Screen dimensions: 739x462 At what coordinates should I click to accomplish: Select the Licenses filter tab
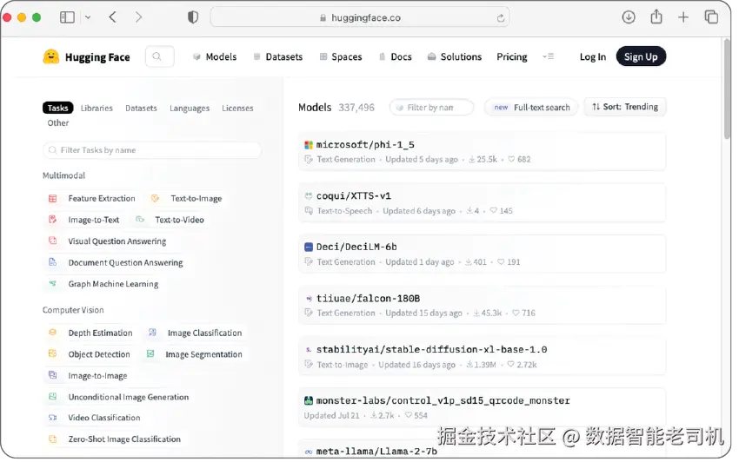237,108
